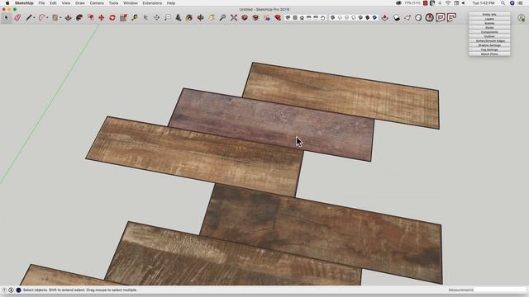Screen dimensions: 529x297
Task: Open the Help menu
Action: (x=171, y=3)
